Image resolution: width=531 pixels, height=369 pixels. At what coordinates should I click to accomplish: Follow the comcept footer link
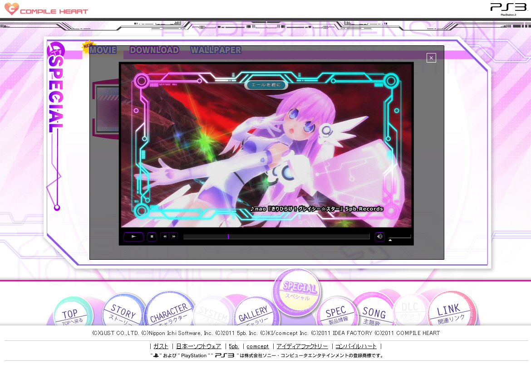tap(257, 346)
